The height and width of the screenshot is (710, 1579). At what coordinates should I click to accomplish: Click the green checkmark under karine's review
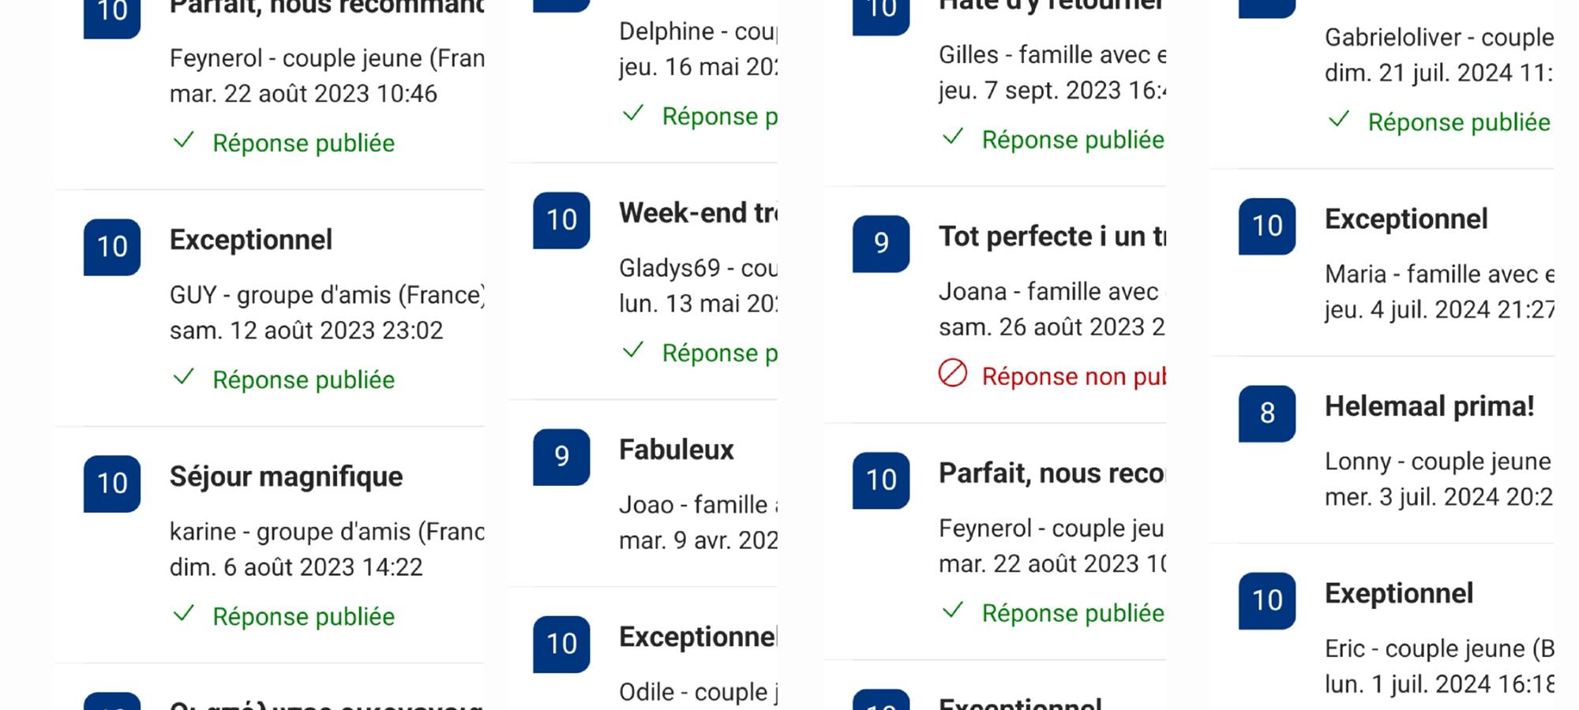click(x=184, y=614)
